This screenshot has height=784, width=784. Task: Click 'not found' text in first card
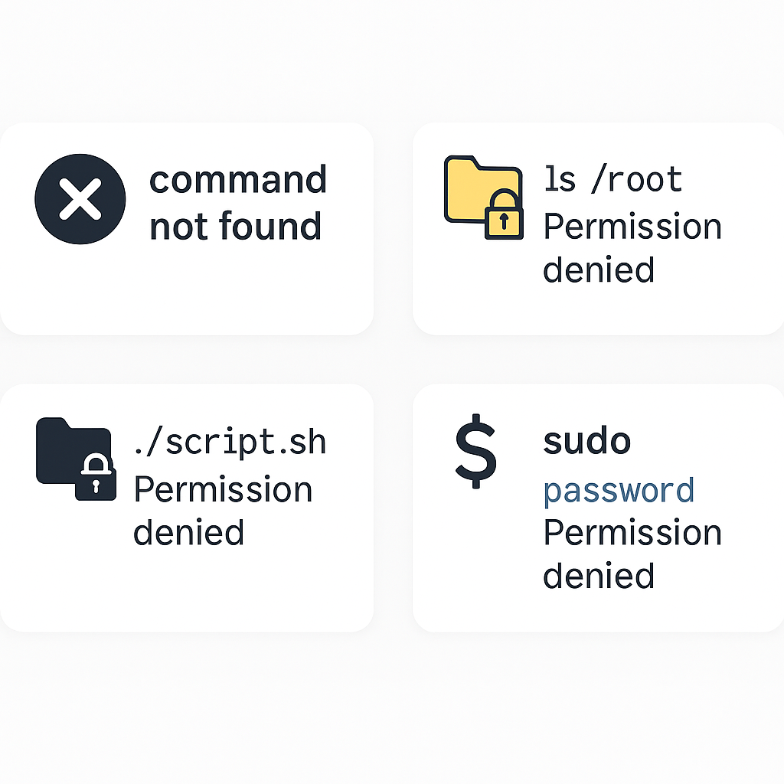pos(235,226)
